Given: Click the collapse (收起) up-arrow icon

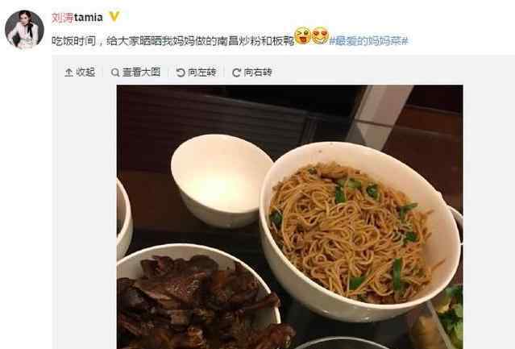Looking at the screenshot, I should [x=69, y=73].
